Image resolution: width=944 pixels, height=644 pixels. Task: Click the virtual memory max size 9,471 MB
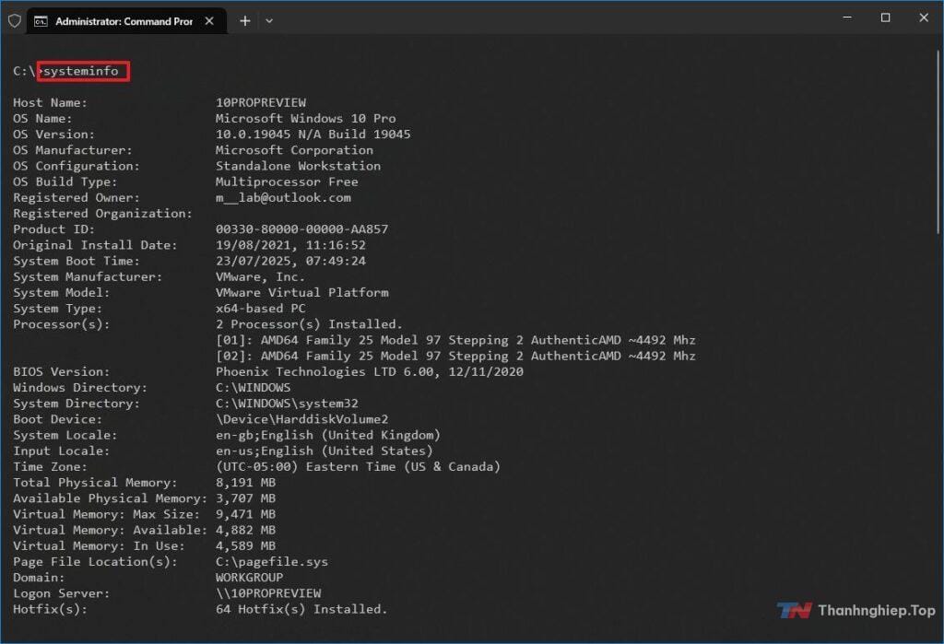pos(245,514)
